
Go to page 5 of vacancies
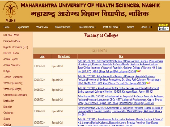click(100, 51)
